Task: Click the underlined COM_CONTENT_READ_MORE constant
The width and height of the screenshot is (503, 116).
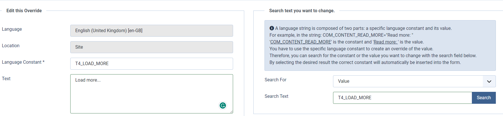Action: 300,42
